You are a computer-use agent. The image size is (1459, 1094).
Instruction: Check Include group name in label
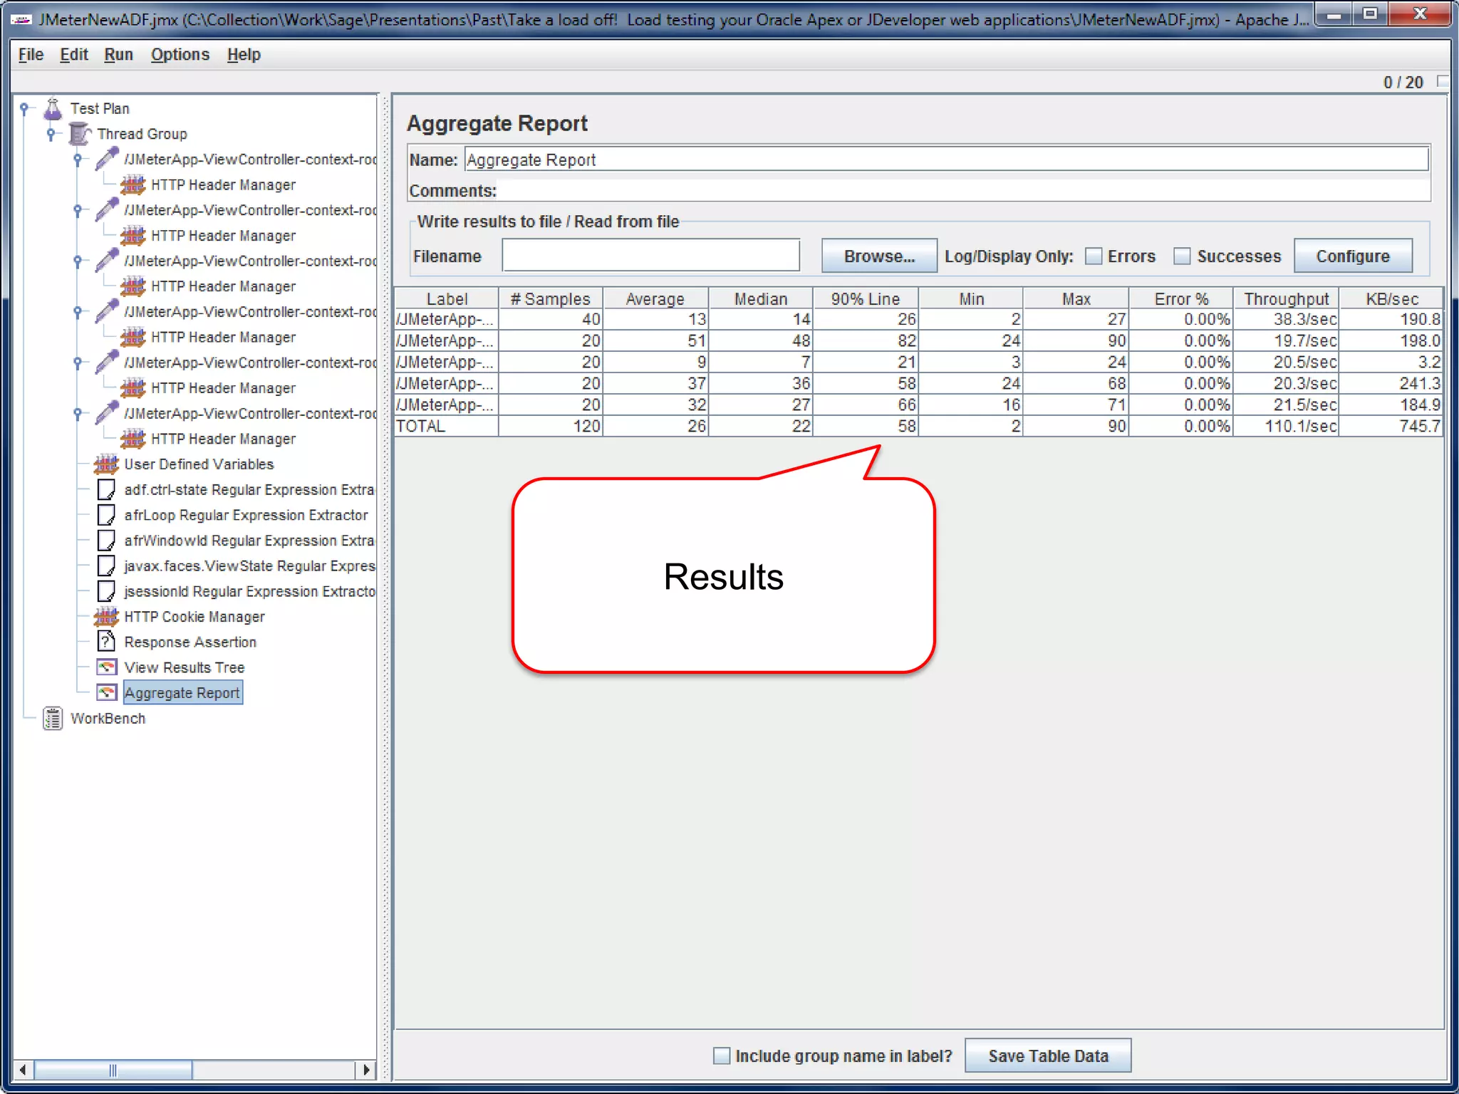coord(722,1056)
